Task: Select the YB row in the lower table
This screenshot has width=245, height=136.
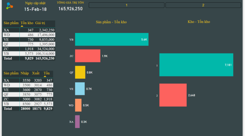Action: [x=28, y=104]
